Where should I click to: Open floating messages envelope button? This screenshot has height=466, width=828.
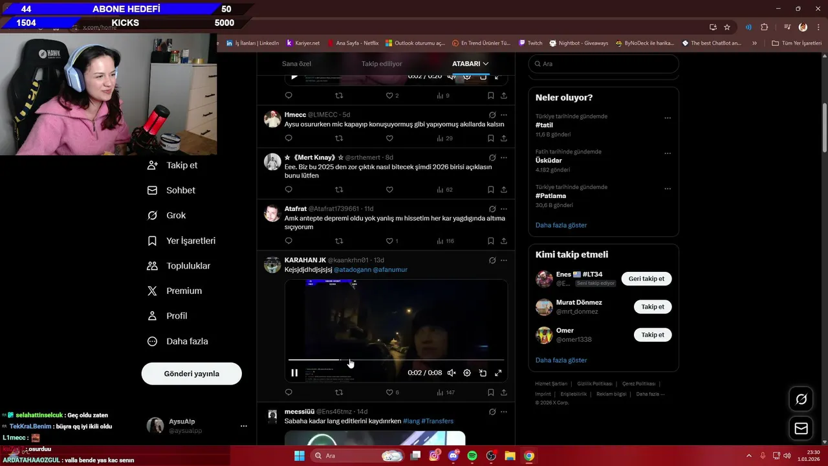801,428
